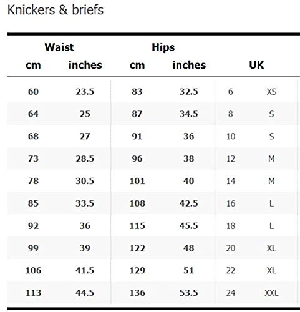Click waist 41.5 inches cell

point(85,270)
